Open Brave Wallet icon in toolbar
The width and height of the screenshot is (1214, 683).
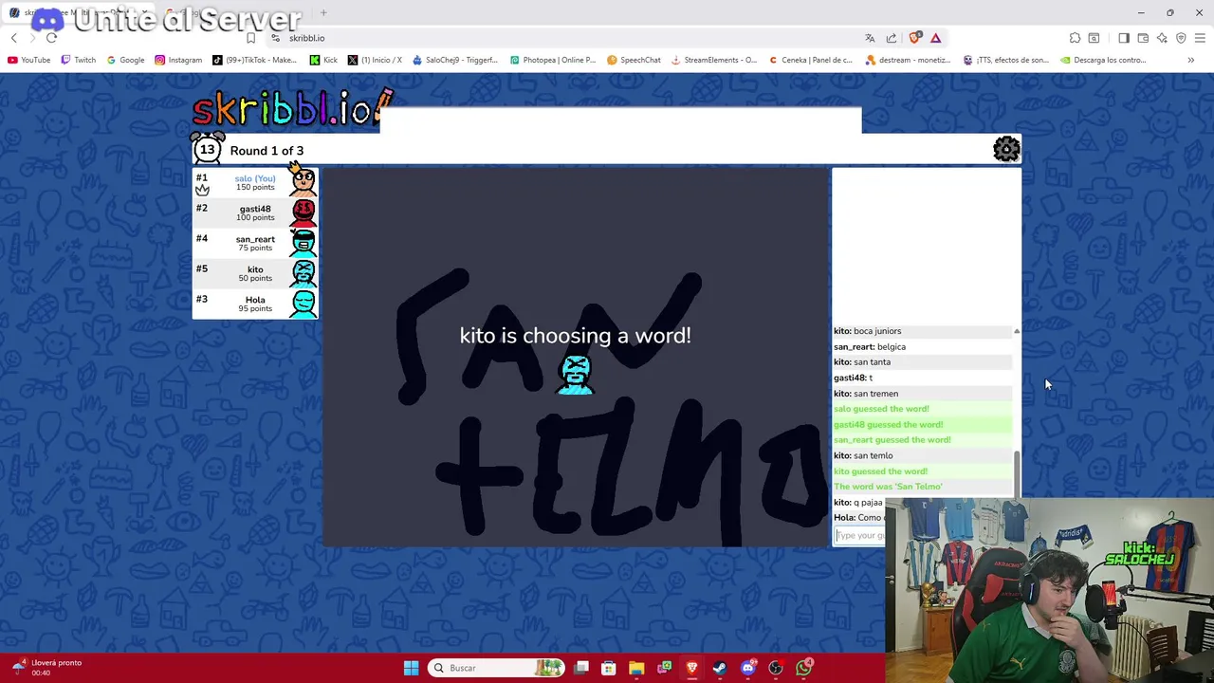(x=1143, y=38)
